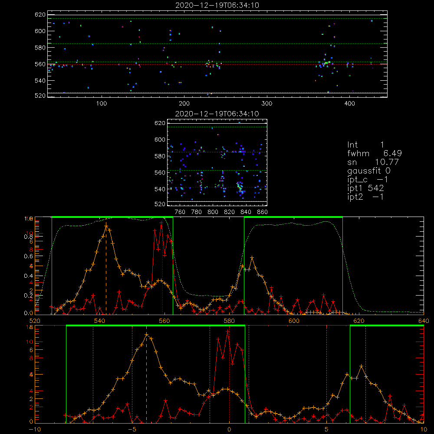Click the bright cluster near x 835 in middle image
This screenshot has height=434, width=434.
pyautogui.click(x=240, y=187)
